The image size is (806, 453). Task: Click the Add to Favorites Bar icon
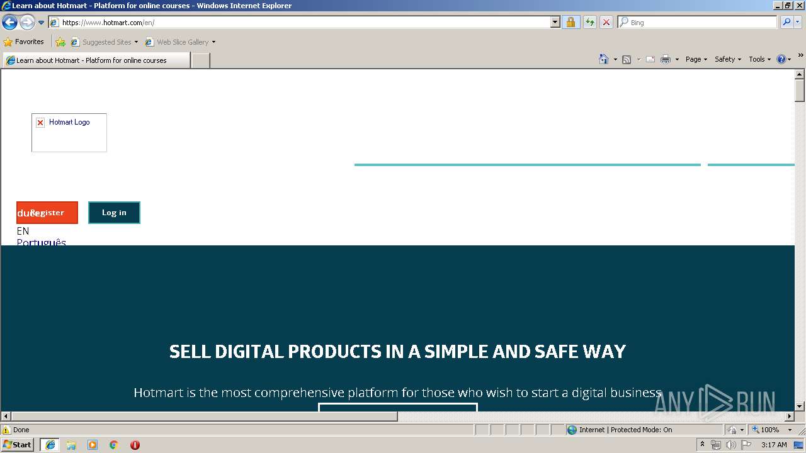(60, 42)
